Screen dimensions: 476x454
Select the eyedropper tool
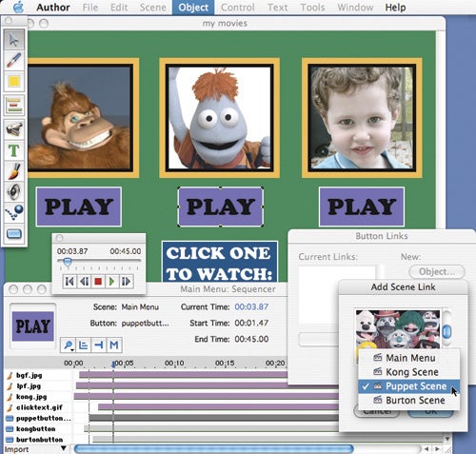[14, 60]
